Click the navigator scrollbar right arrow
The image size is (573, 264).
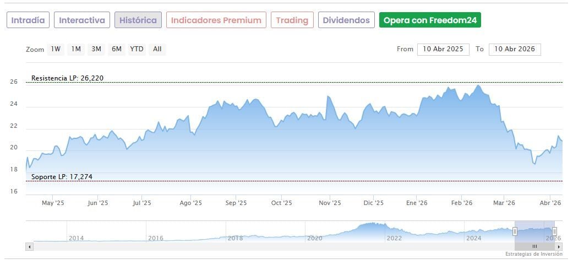coord(558,246)
